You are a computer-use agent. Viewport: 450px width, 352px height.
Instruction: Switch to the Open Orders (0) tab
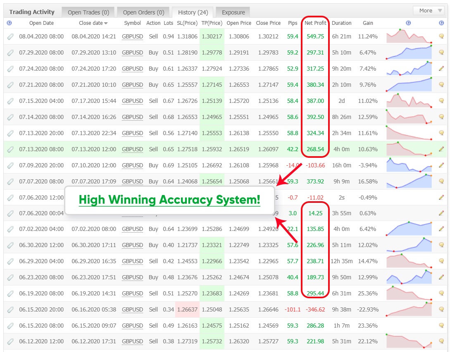143,12
